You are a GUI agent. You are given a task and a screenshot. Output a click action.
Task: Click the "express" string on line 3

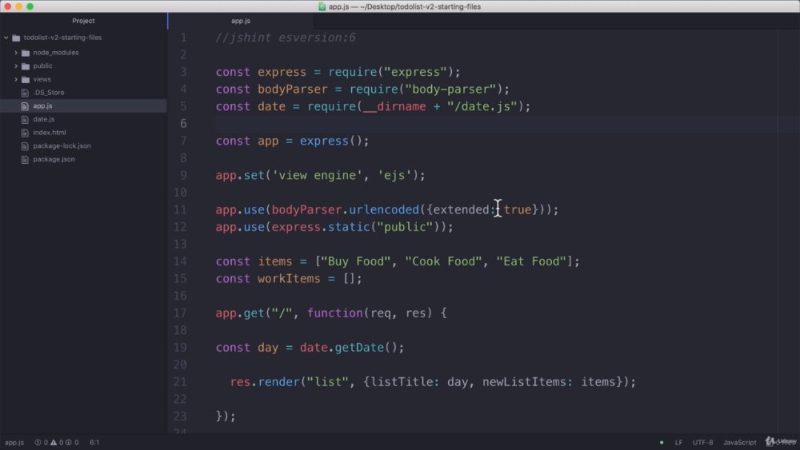[414, 72]
